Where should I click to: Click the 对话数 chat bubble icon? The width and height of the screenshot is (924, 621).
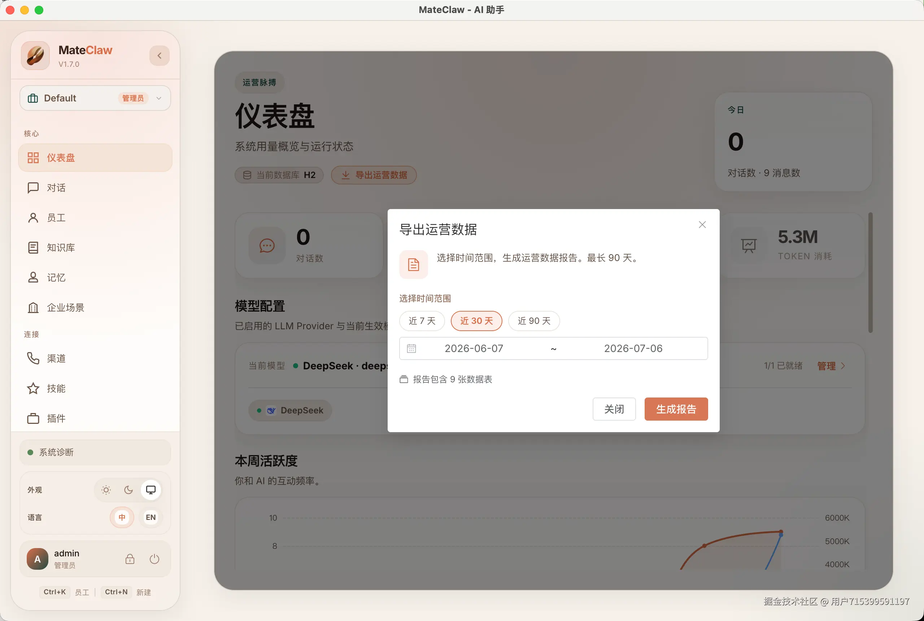tap(267, 246)
